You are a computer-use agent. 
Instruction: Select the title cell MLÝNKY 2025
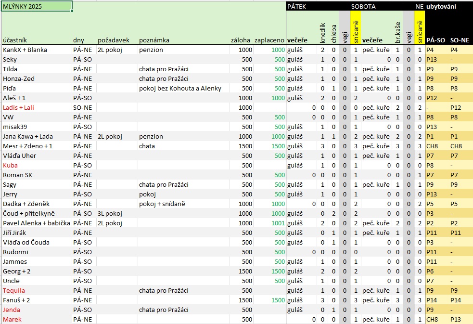point(37,6)
